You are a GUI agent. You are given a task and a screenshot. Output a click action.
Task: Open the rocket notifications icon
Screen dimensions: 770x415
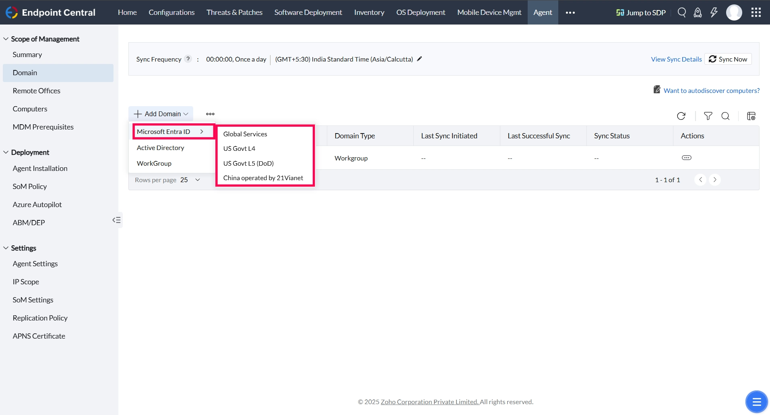(698, 12)
